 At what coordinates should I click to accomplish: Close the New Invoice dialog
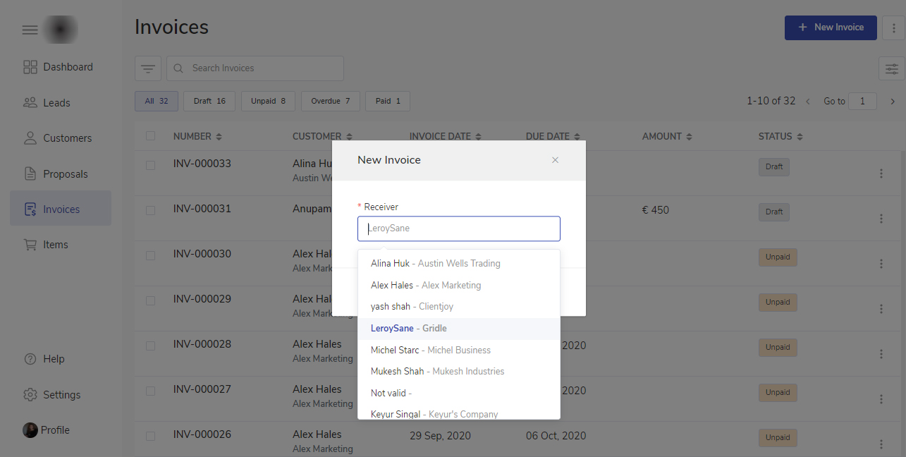tap(555, 160)
